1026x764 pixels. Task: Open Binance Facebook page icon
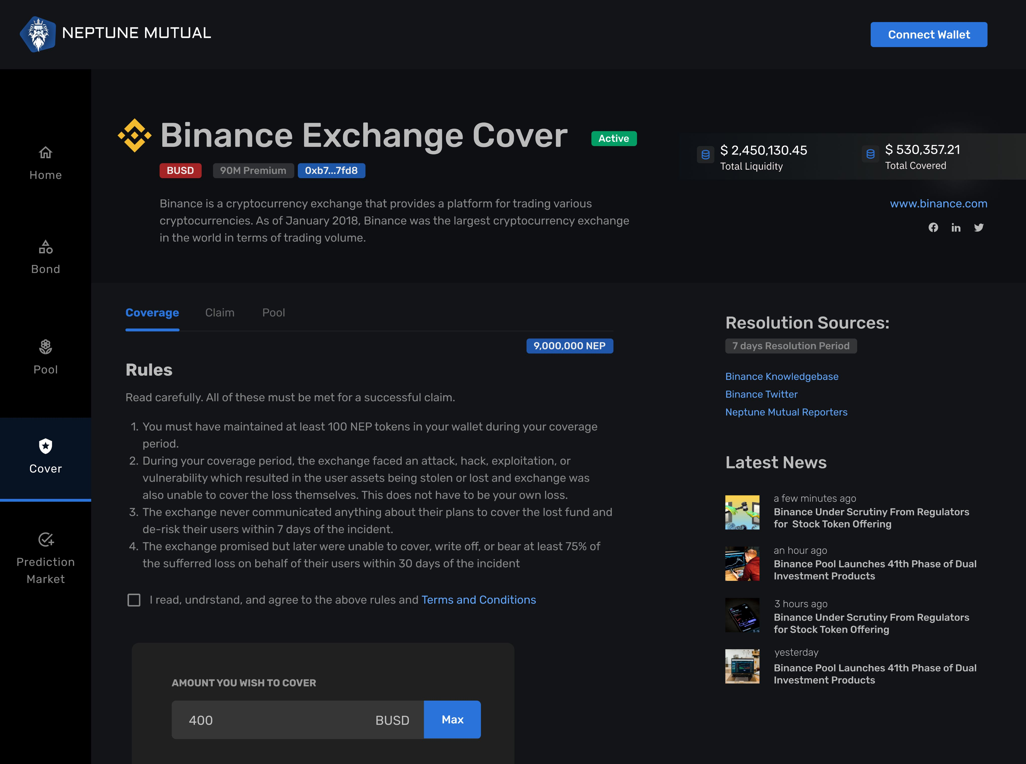tap(933, 228)
